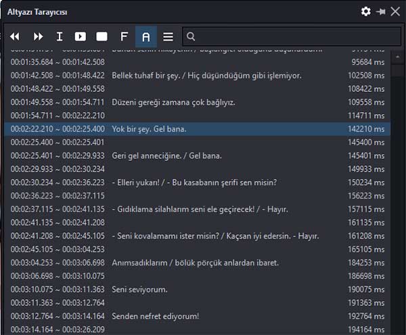This screenshot has width=406, height=335.
Task: Click the scrollbar up arrow
Action: (x=397, y=57)
